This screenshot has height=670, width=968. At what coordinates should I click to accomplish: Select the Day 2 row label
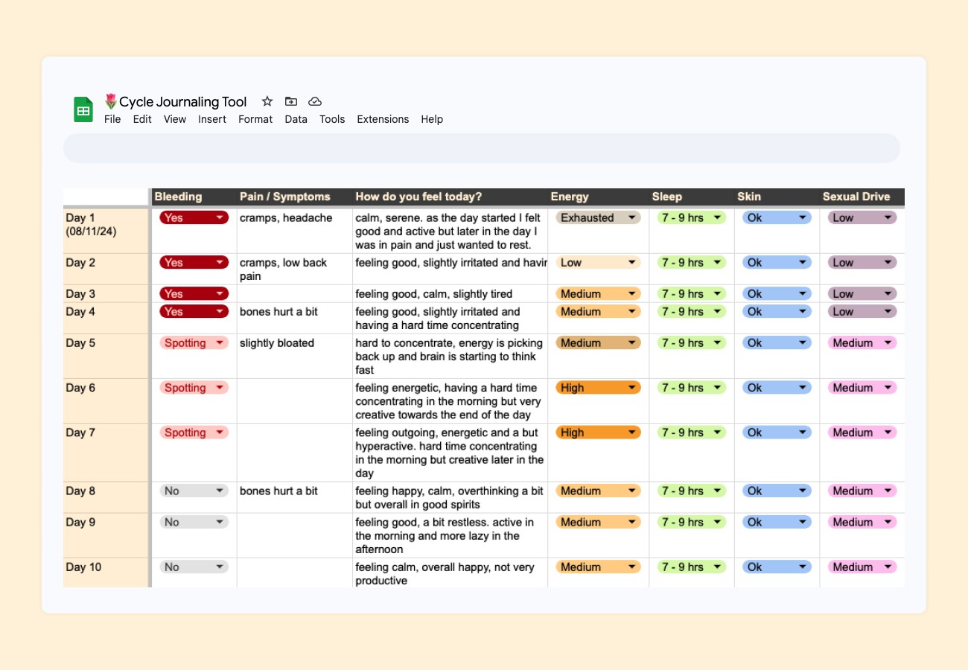[106, 269]
